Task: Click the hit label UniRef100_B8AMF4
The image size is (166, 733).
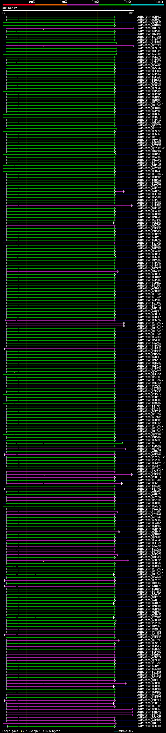Action: (149, 595)
